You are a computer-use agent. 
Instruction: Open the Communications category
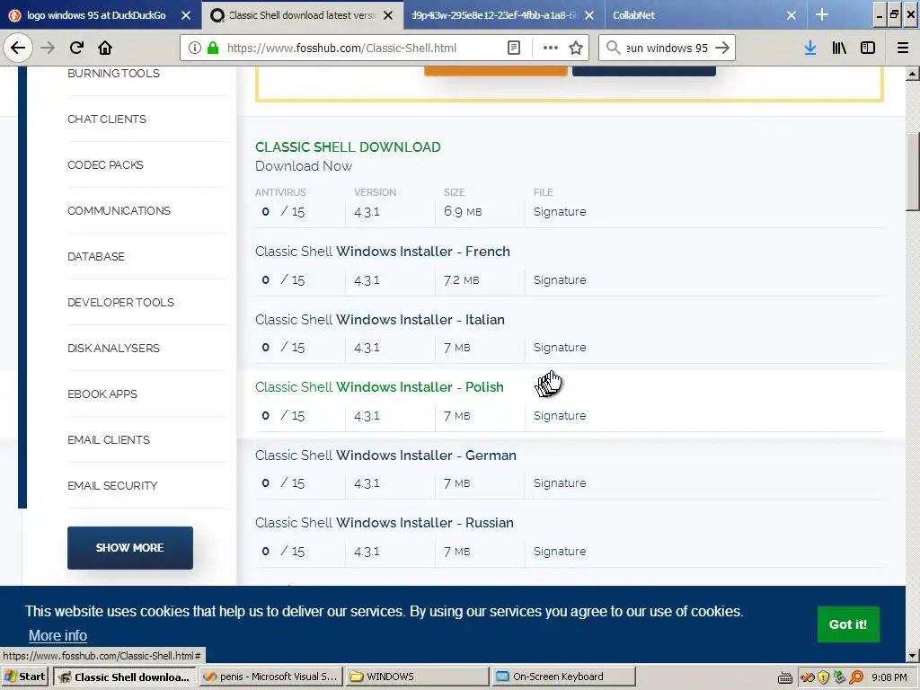[119, 210]
